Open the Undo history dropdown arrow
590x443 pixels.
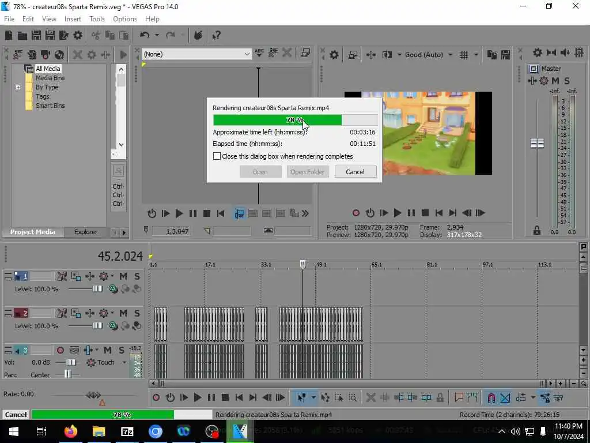(x=157, y=35)
